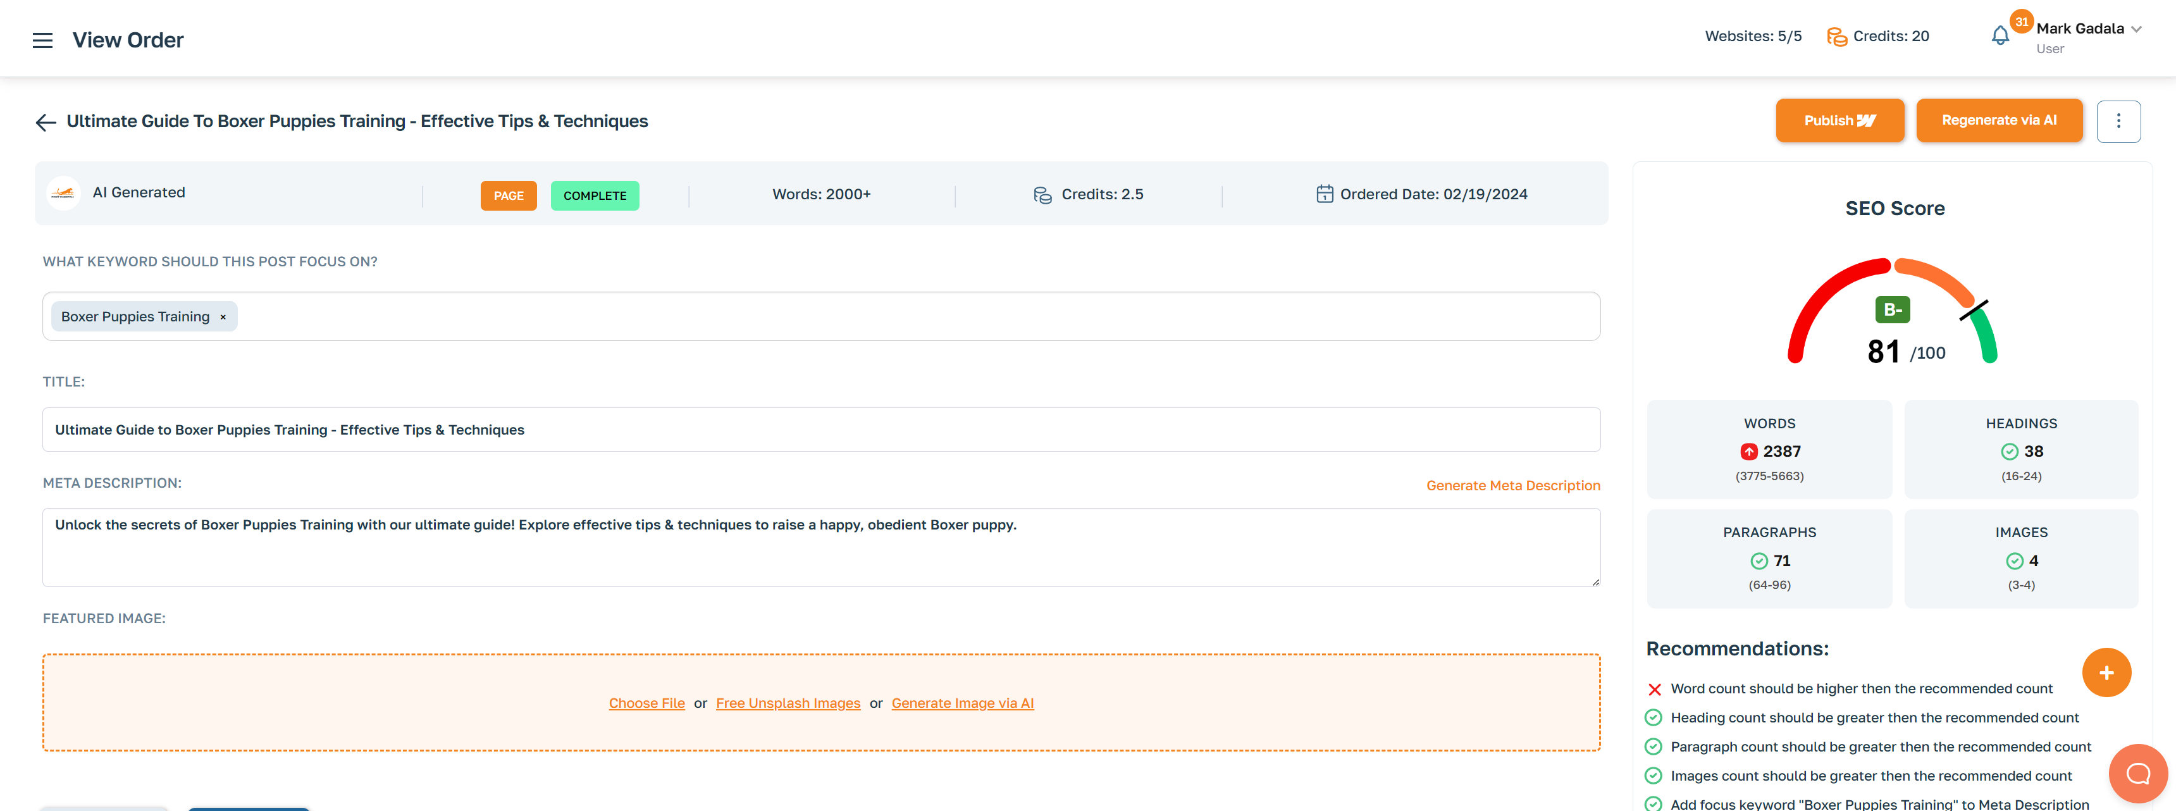The height and width of the screenshot is (811, 2176).
Task: Open the notifications bell
Action: click(x=2000, y=36)
